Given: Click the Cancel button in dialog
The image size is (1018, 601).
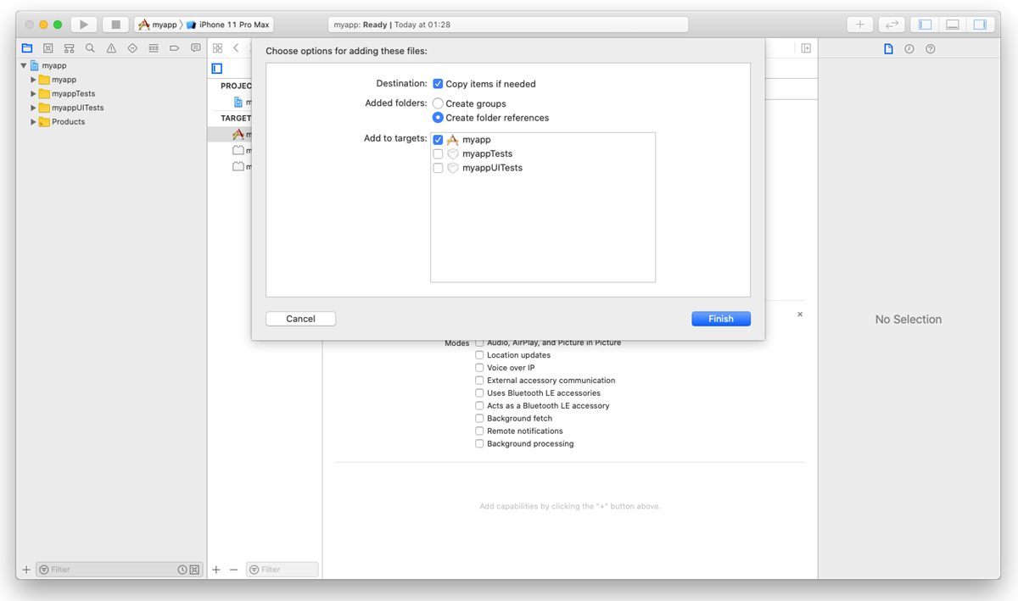Looking at the screenshot, I should pos(300,319).
